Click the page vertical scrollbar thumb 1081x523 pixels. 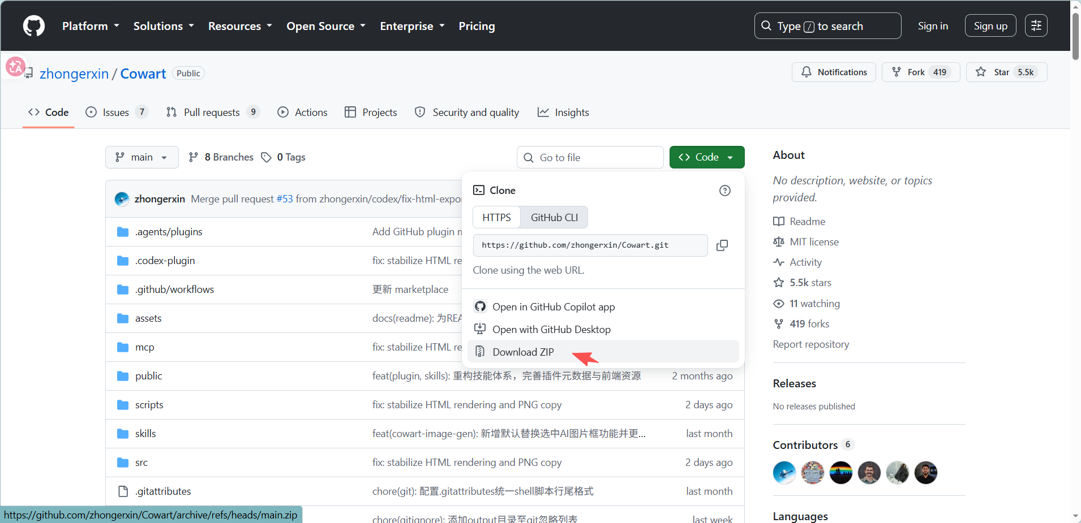pos(1075,36)
